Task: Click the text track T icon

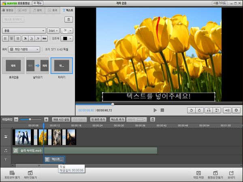Action: (x=6, y=159)
